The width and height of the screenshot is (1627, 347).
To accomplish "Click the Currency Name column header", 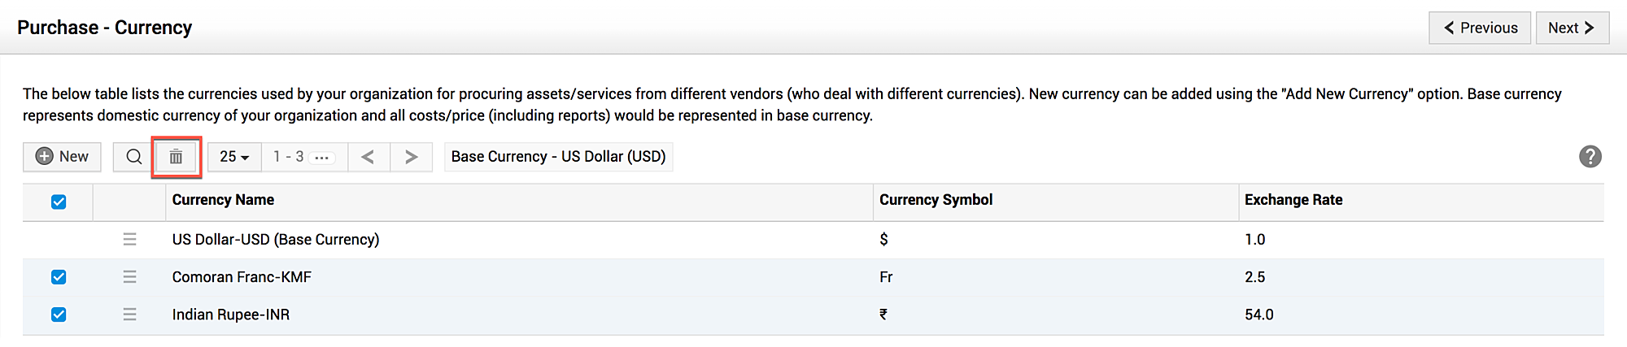I will pyautogui.click(x=223, y=200).
